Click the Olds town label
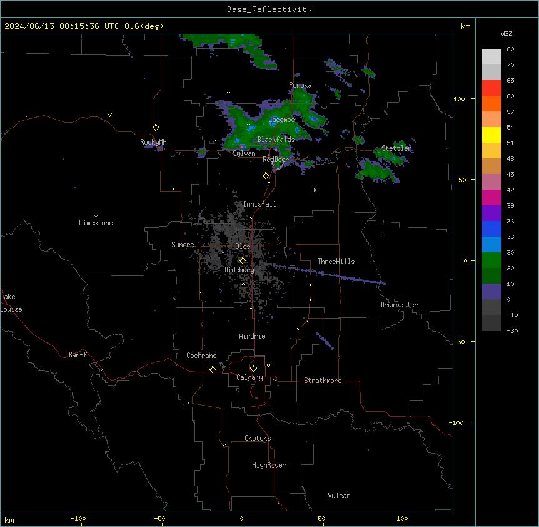The height and width of the screenshot is (527, 539). [243, 247]
